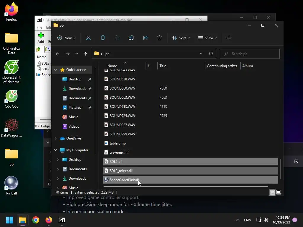Open the Windows Start menu
The width and height of the screenshot is (303, 227).
(9, 220)
